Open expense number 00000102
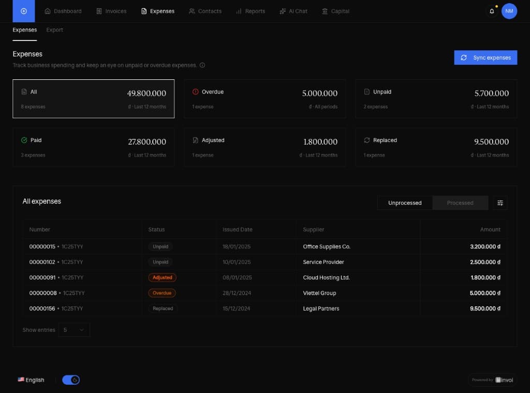 [x=42, y=262]
